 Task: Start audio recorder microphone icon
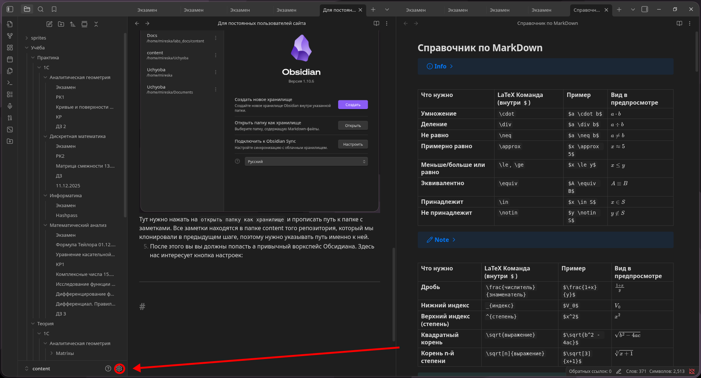10,106
